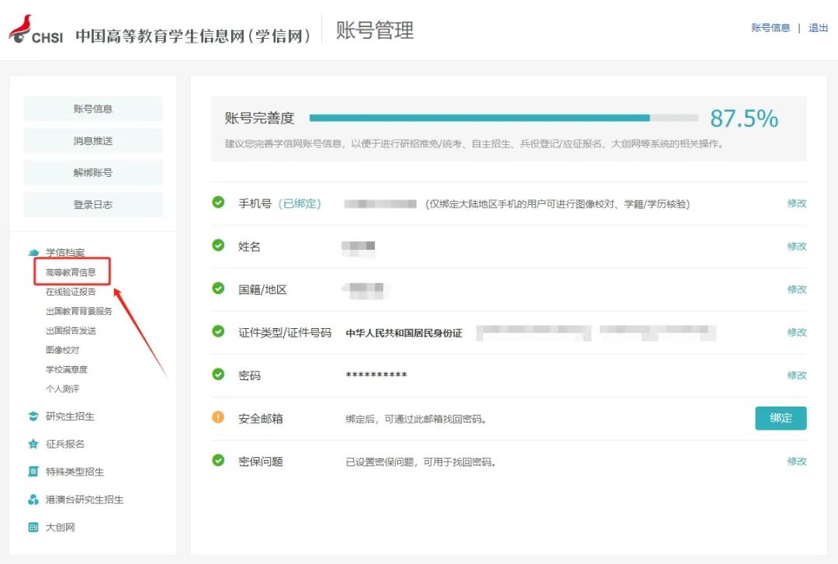
Task: Click the 大创网 icon
Action: click(33, 527)
